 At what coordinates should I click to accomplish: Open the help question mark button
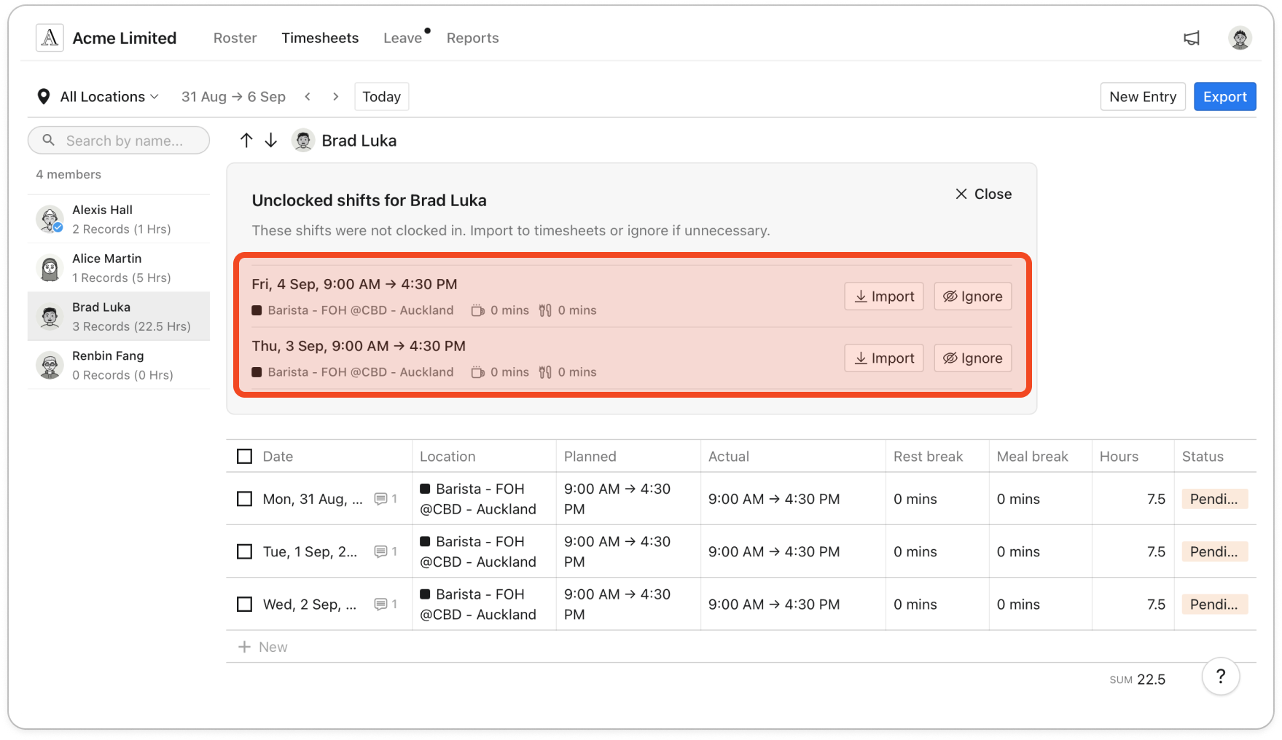click(1221, 677)
